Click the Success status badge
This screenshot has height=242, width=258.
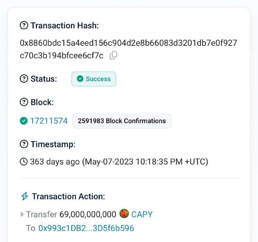click(94, 79)
